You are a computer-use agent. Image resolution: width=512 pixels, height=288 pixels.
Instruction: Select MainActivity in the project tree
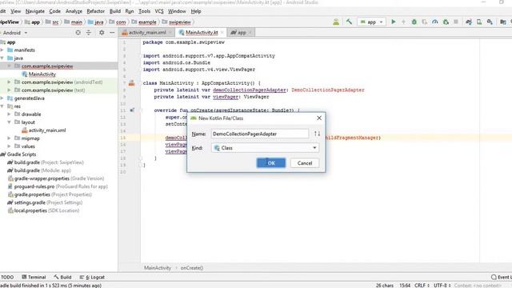(42, 74)
